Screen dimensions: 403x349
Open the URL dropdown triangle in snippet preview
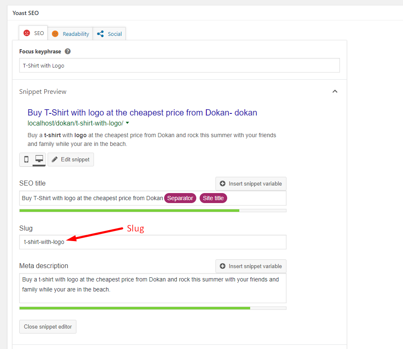pyautogui.click(x=127, y=123)
